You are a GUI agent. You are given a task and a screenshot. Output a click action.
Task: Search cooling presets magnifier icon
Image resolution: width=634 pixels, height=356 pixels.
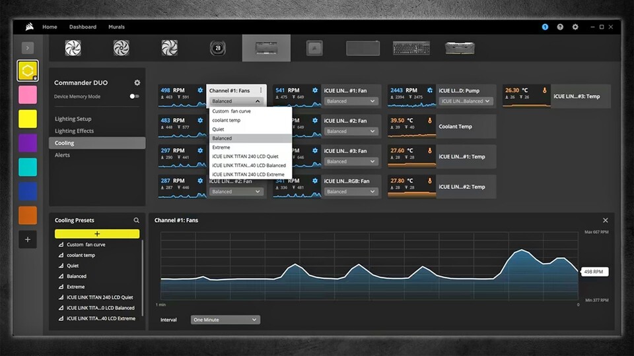click(136, 220)
